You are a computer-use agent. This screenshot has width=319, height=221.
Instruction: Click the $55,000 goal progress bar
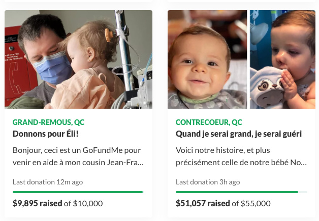(241, 192)
